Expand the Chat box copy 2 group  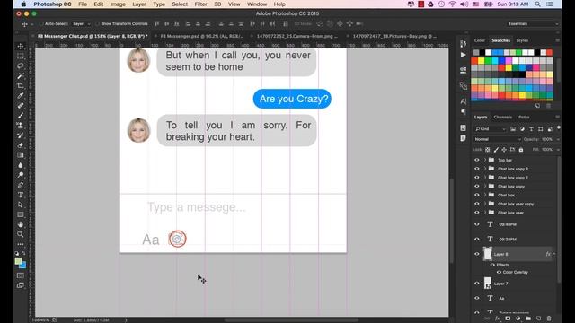point(485,178)
